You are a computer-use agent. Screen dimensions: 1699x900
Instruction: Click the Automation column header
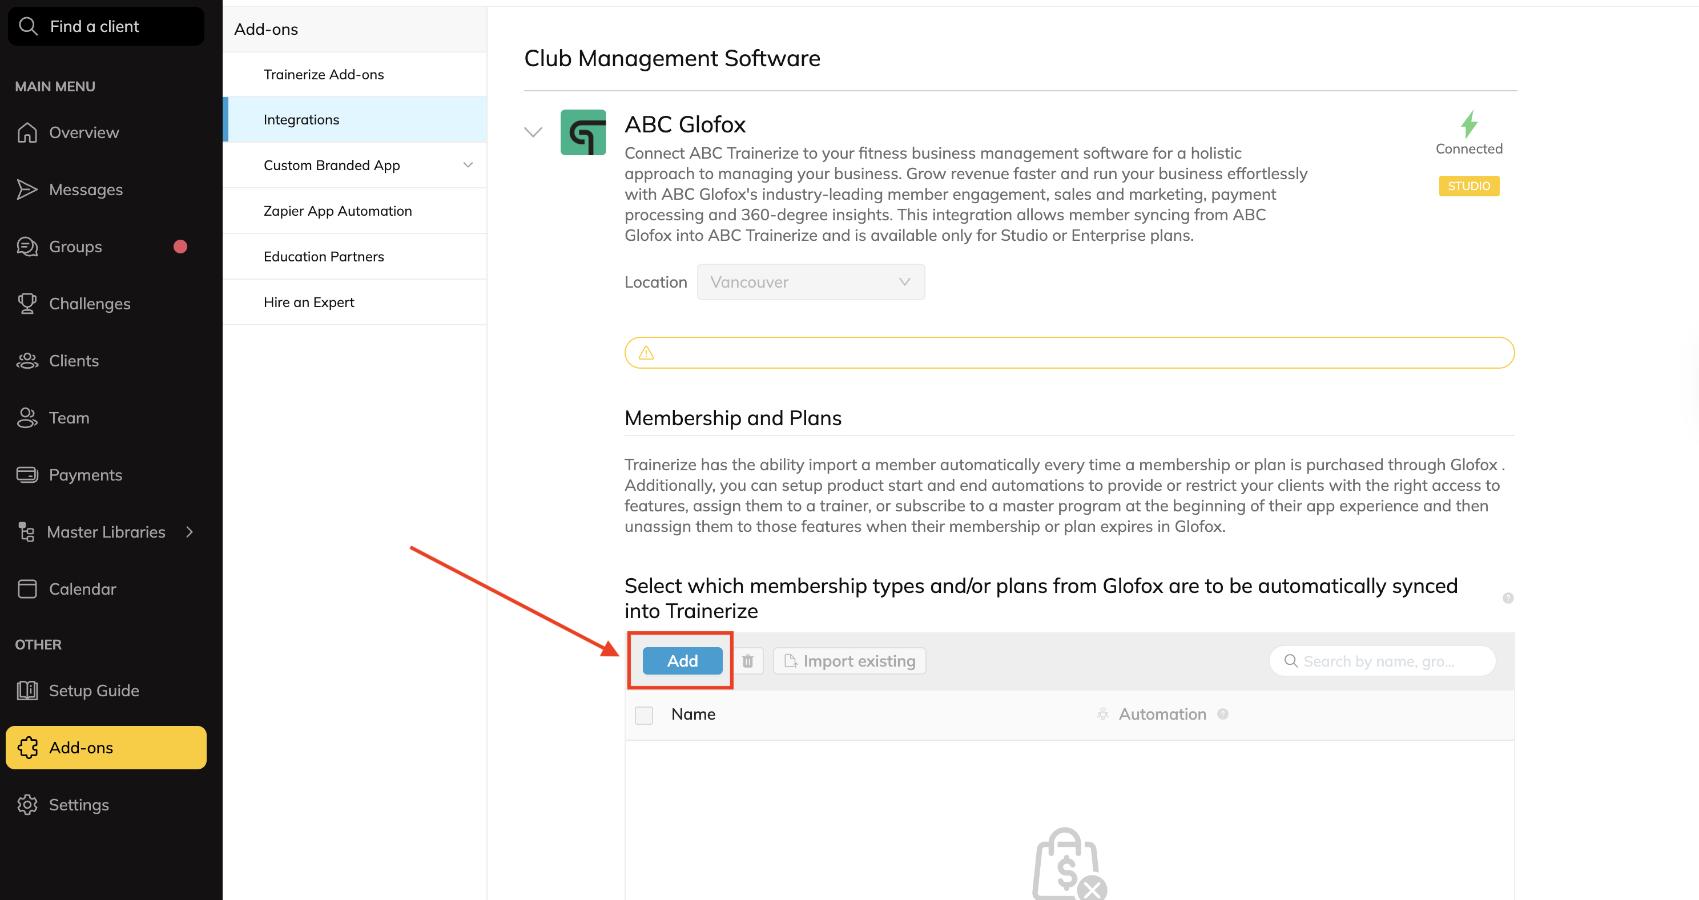click(1162, 714)
